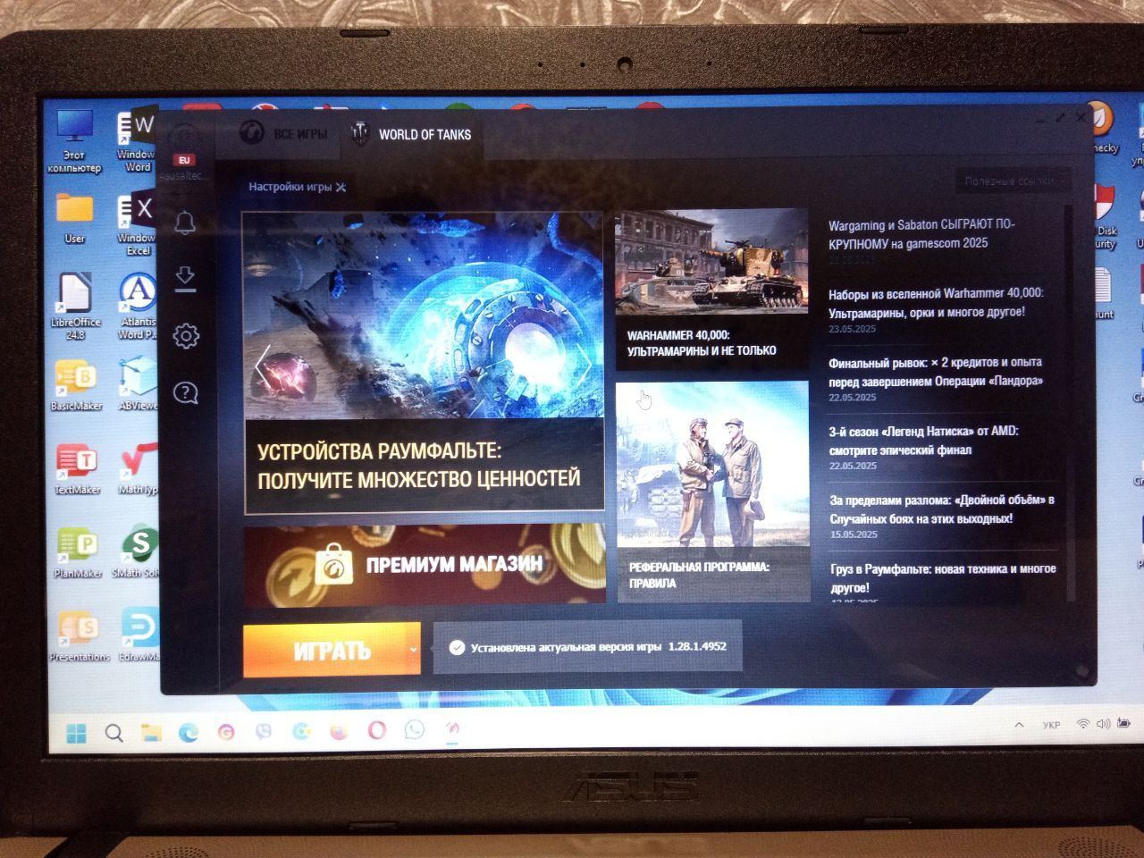This screenshot has width=1144, height=858.
Task: Show previous banner slide arrow
Action: pyautogui.click(x=261, y=367)
